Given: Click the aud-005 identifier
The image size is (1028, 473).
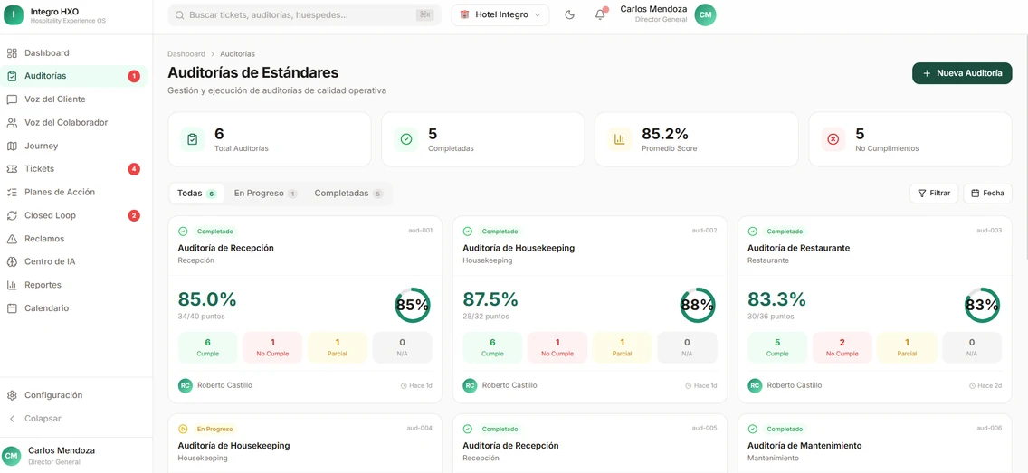Looking at the screenshot, I should (704, 428).
